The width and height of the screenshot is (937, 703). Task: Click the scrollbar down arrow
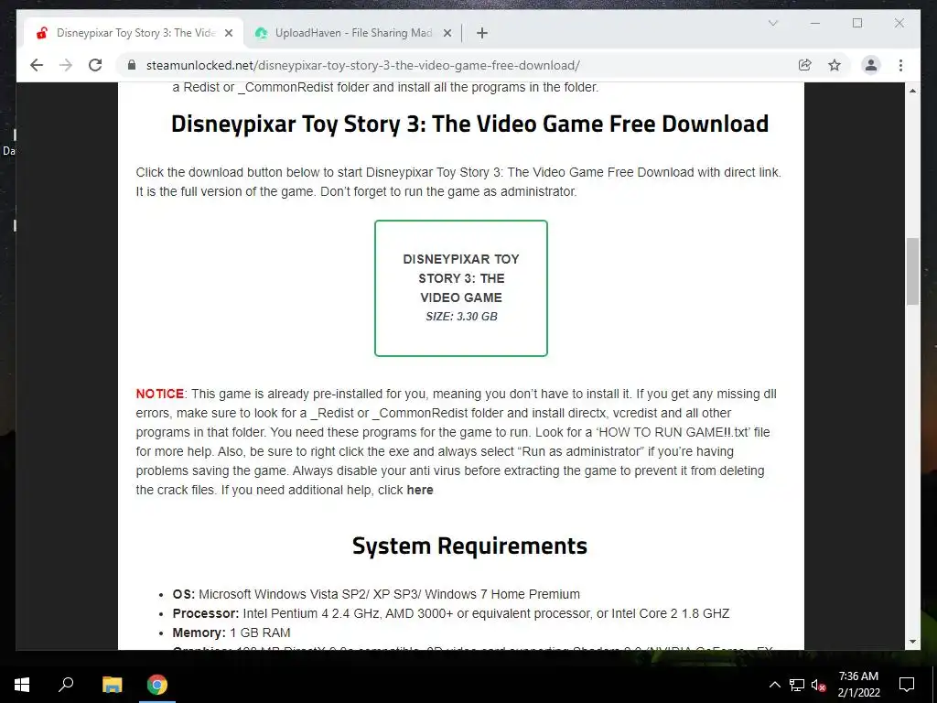(912, 642)
